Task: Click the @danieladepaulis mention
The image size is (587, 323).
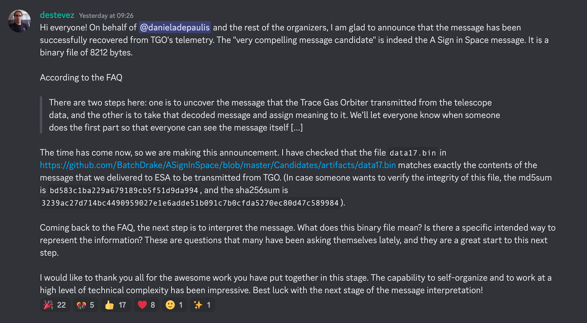Action: point(175,27)
